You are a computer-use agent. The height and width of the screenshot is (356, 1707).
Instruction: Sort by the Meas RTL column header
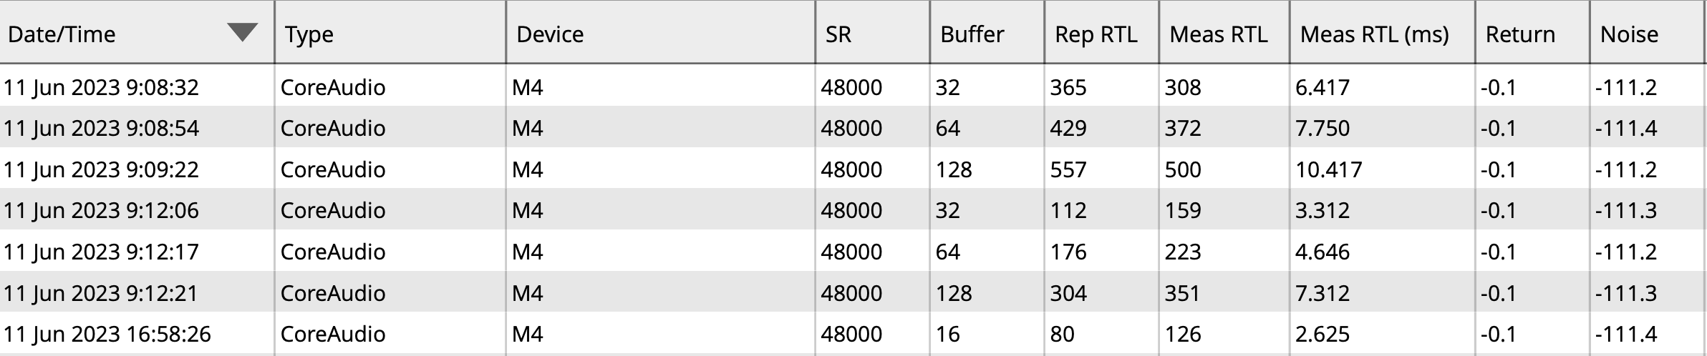(x=1218, y=34)
